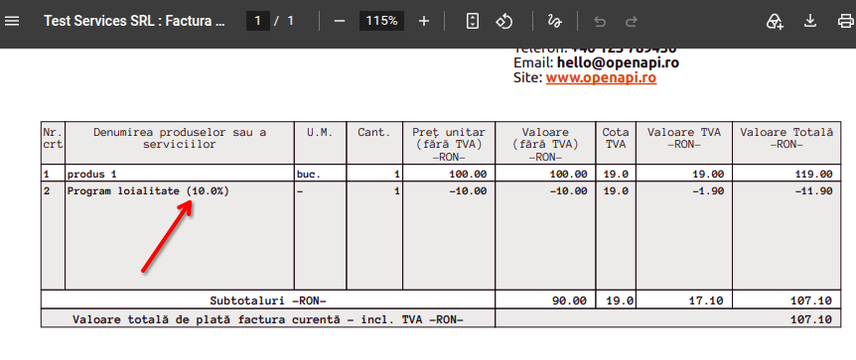Toggle fit to page button

click(473, 21)
